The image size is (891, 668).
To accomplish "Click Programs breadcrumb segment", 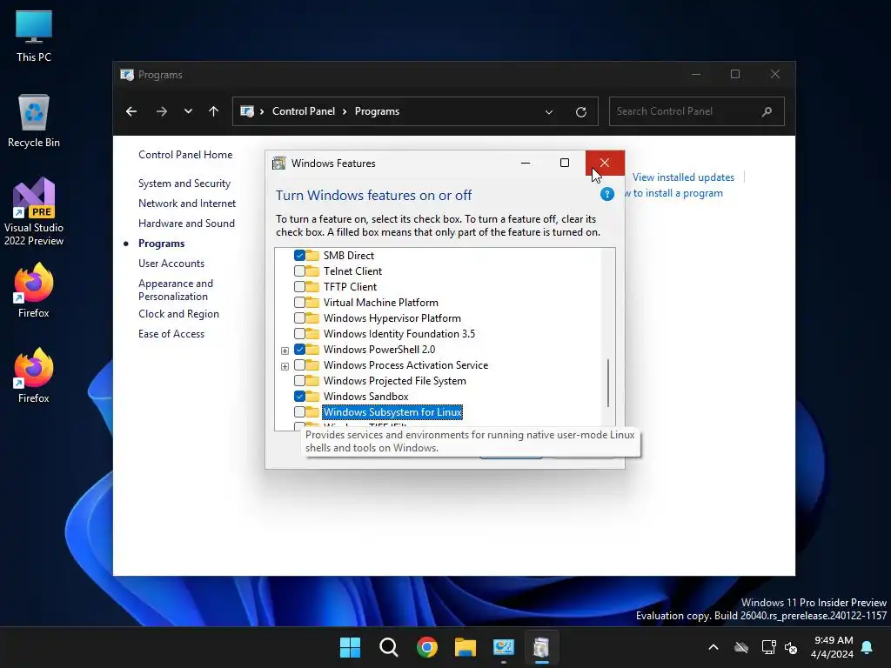I will click(x=377, y=111).
